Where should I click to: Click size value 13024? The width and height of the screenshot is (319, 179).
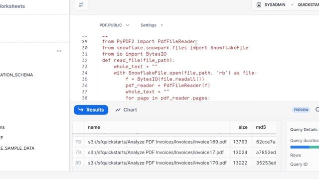(240, 153)
